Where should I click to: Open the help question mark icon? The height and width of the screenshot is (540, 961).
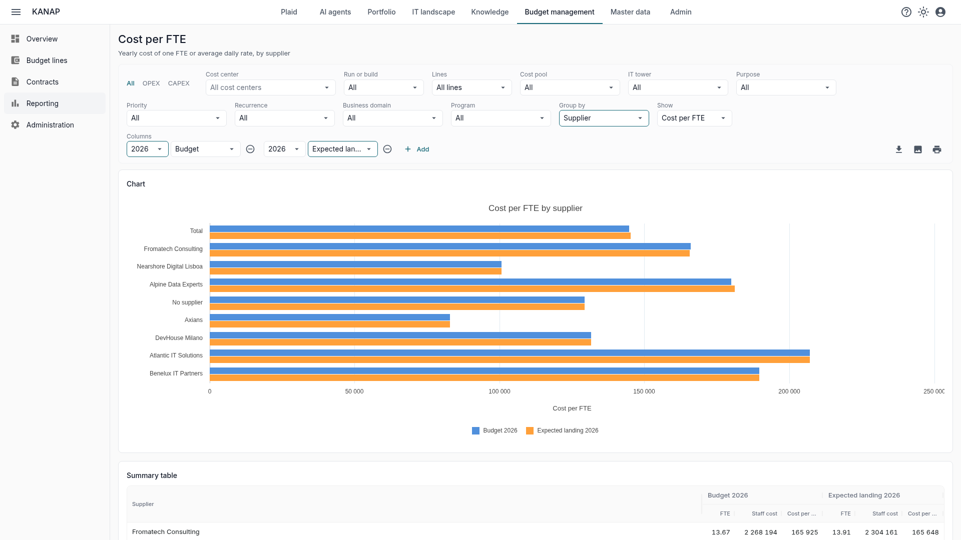[x=906, y=12]
